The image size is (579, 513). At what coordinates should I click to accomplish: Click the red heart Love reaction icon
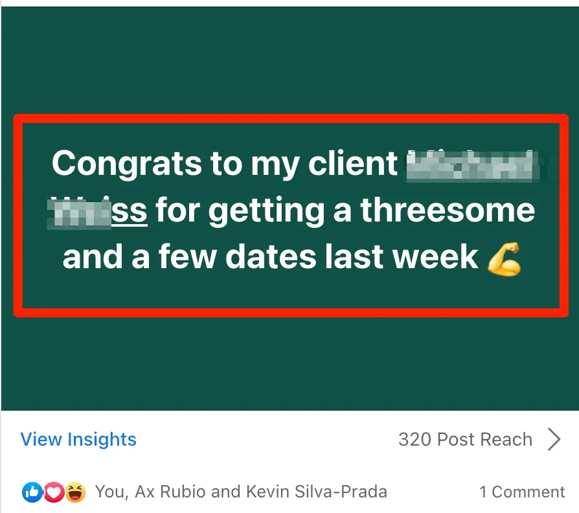coord(53,493)
